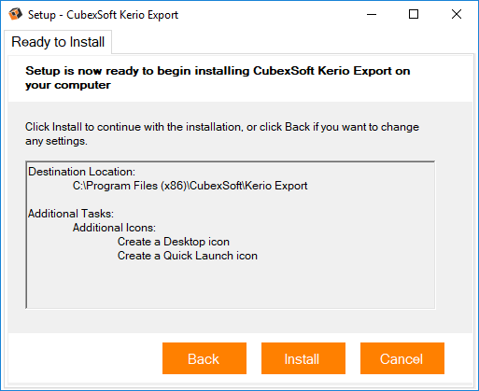Click the install path C:\Program Files (x86) text
The height and width of the screenshot is (391, 479).
tap(190, 186)
